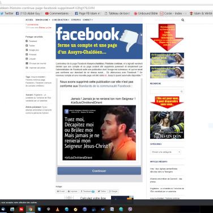The height and width of the screenshot is (213, 213).
Task: Share article via LinkedIn sidebar icon
Action: pyautogui.click(x=27, y=59)
